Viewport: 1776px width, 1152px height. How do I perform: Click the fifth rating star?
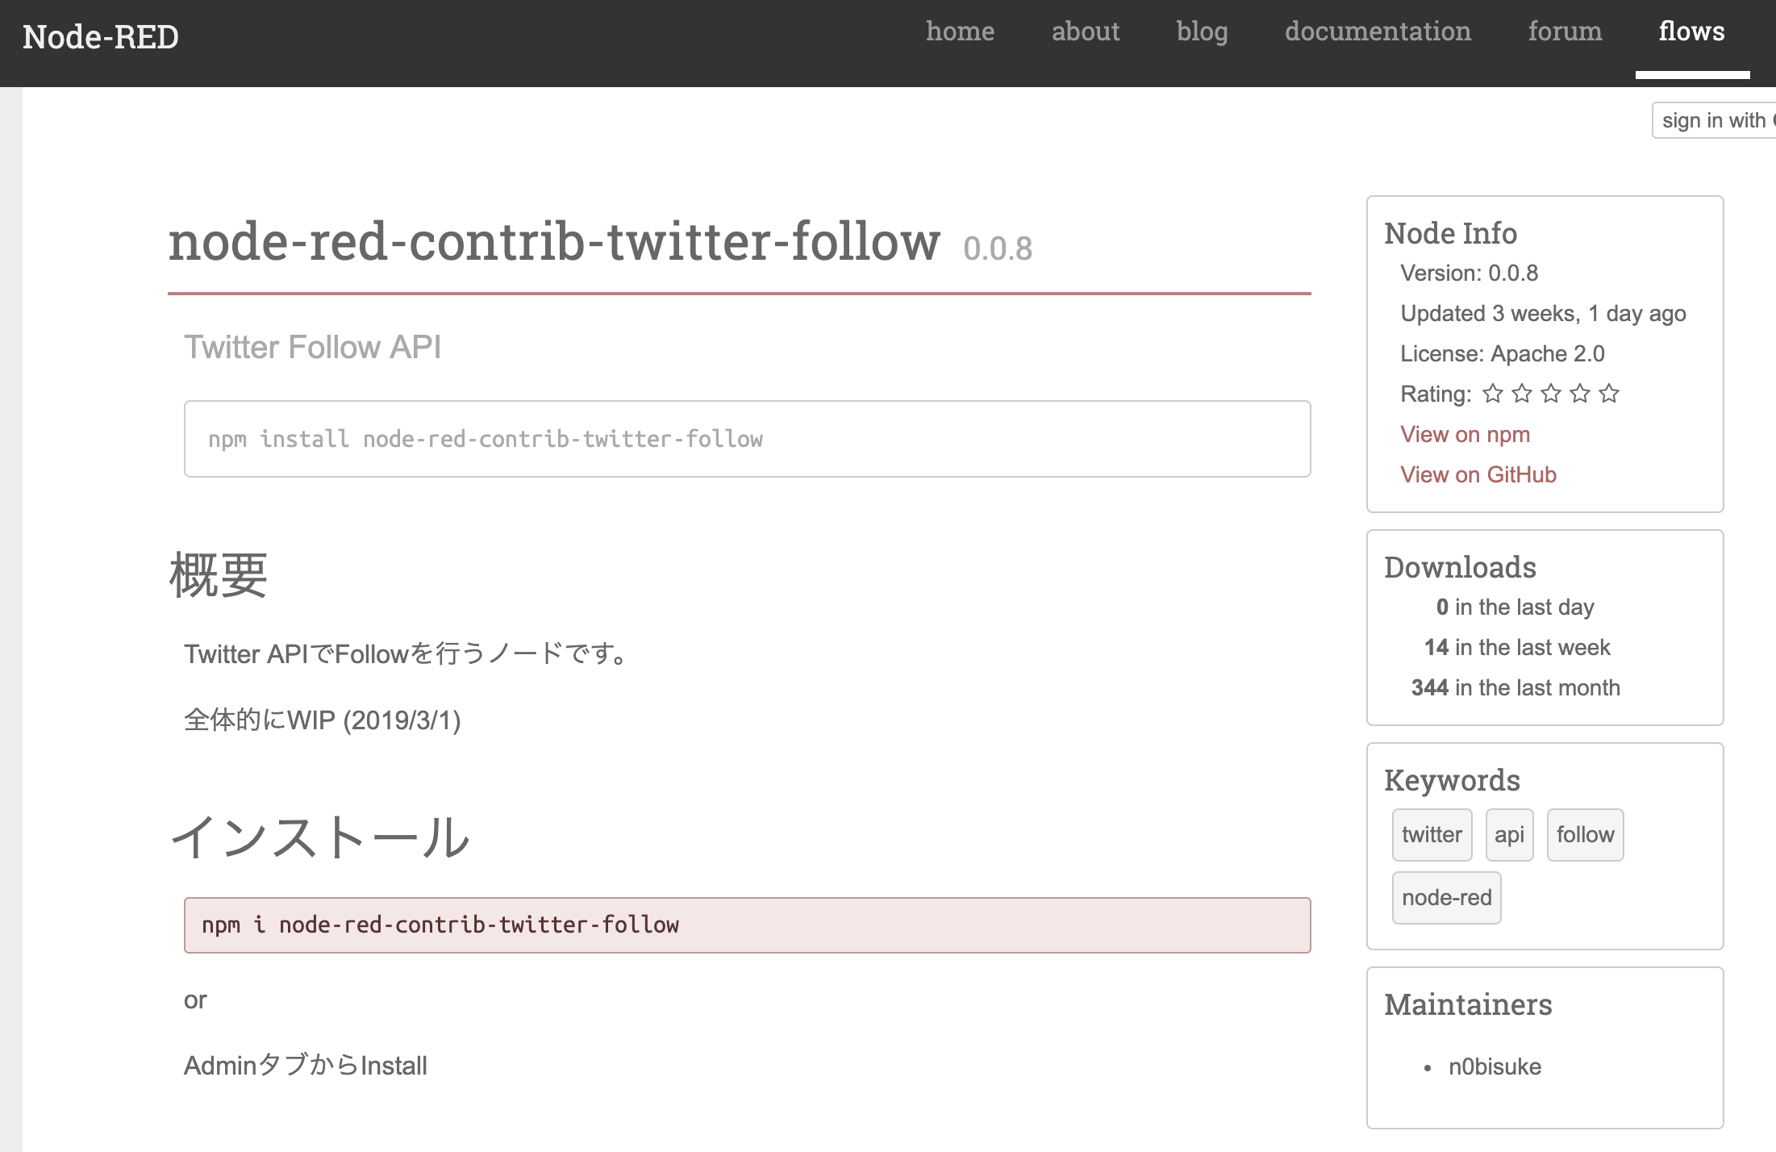pyautogui.click(x=1609, y=394)
